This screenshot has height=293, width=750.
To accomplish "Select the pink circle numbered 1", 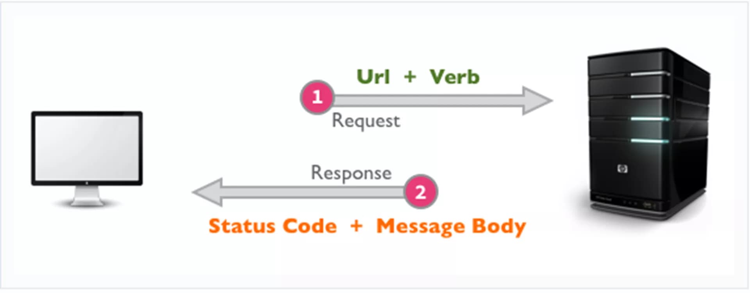I will coord(317,97).
